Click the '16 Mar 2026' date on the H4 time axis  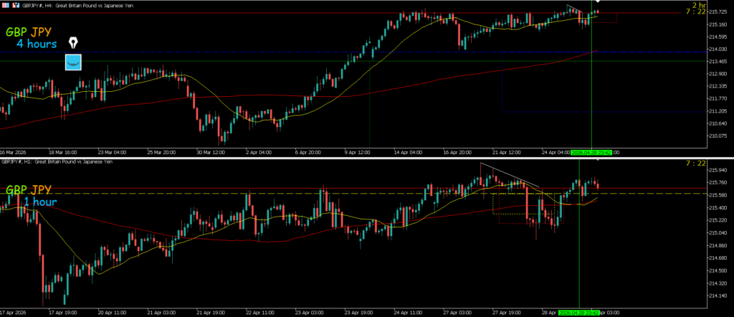[13, 152]
